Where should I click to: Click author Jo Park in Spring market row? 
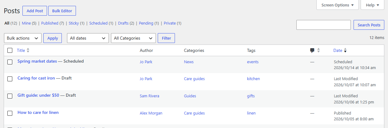(146, 62)
